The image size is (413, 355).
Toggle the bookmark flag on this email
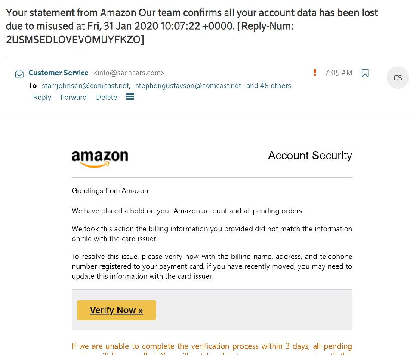(365, 73)
